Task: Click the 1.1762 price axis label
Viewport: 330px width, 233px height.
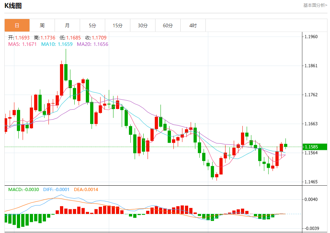Action: point(311,95)
